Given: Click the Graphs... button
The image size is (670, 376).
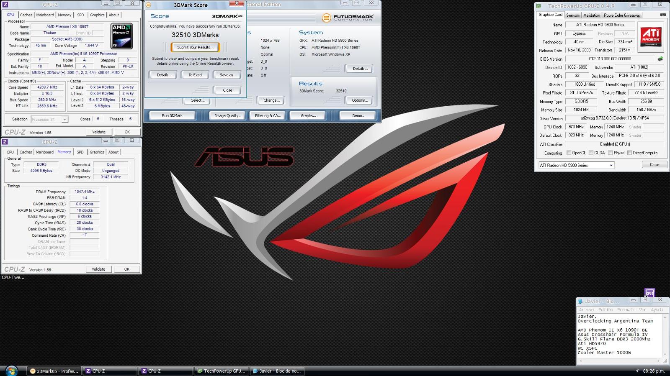Looking at the screenshot, I should pos(308,116).
